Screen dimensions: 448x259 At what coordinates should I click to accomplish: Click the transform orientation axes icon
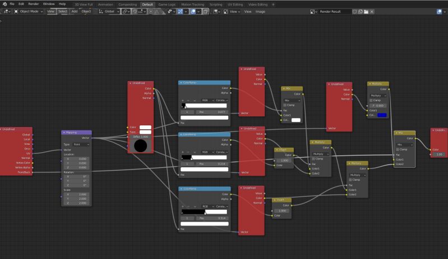tap(100, 11)
